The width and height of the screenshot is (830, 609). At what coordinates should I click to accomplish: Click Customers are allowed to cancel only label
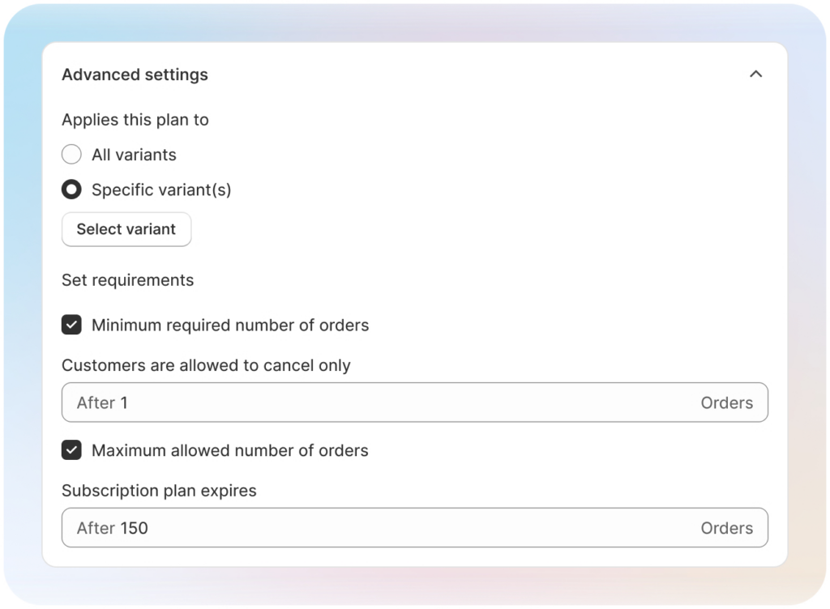pos(206,365)
